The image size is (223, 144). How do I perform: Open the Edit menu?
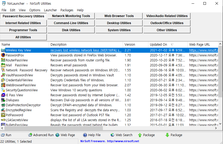13,10
